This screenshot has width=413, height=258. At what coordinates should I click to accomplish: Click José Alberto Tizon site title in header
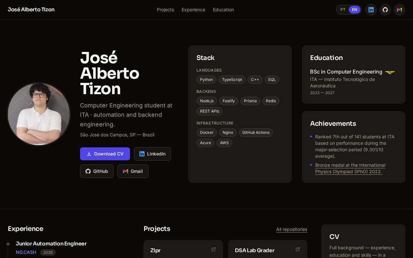pyautogui.click(x=31, y=10)
